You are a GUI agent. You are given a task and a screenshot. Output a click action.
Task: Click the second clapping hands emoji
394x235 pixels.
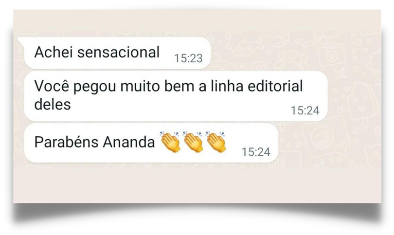coord(193,142)
